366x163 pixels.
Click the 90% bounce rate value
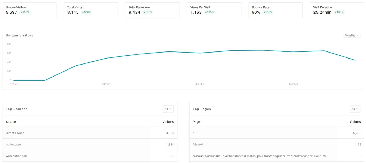tap(256, 12)
